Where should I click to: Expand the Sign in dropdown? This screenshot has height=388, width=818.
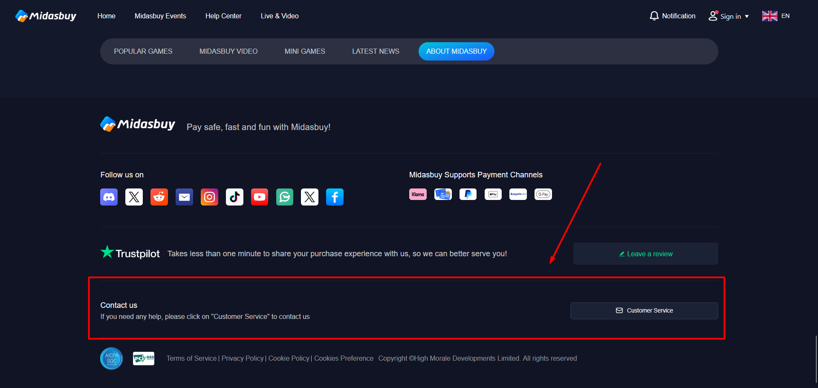[728, 16]
